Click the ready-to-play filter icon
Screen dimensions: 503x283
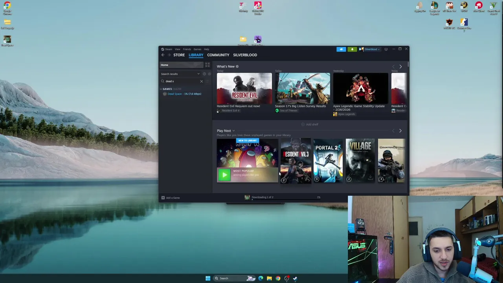coord(209,74)
